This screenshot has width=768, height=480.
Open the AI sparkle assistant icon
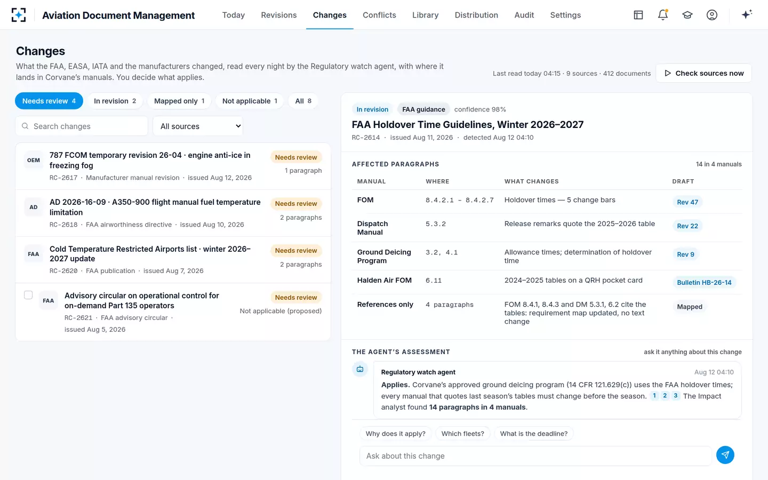click(747, 14)
